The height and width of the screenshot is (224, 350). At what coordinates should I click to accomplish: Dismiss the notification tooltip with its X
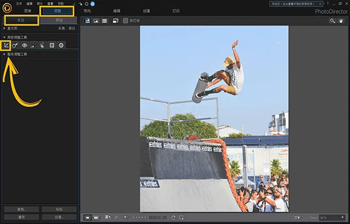click(x=320, y=4)
